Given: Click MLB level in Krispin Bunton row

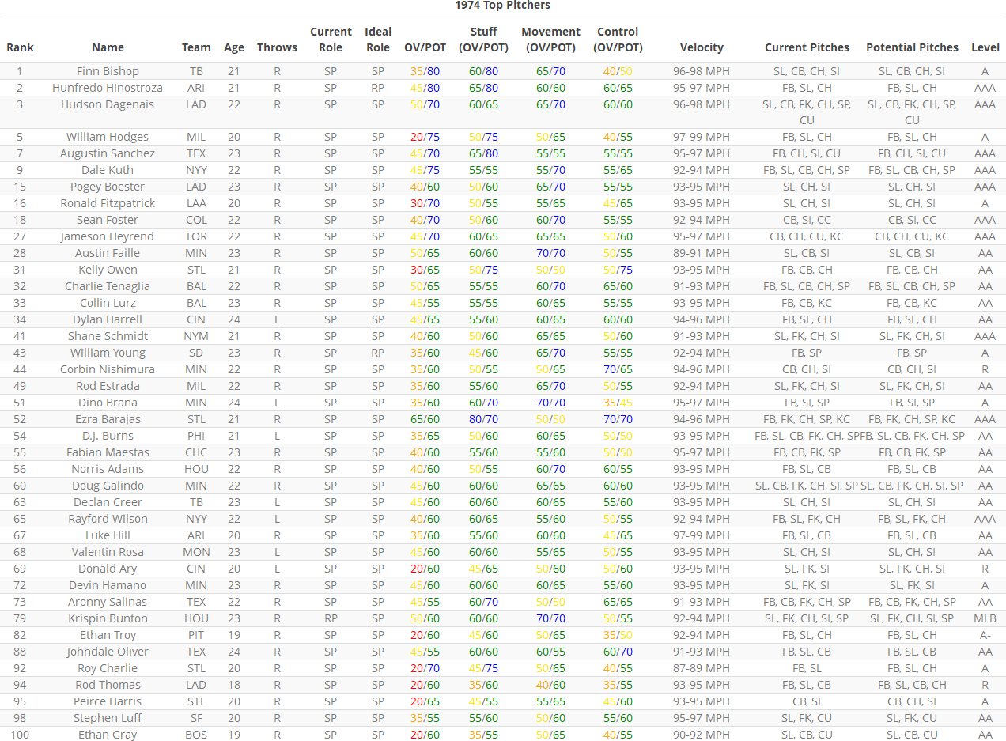Looking at the screenshot, I should pos(985,618).
